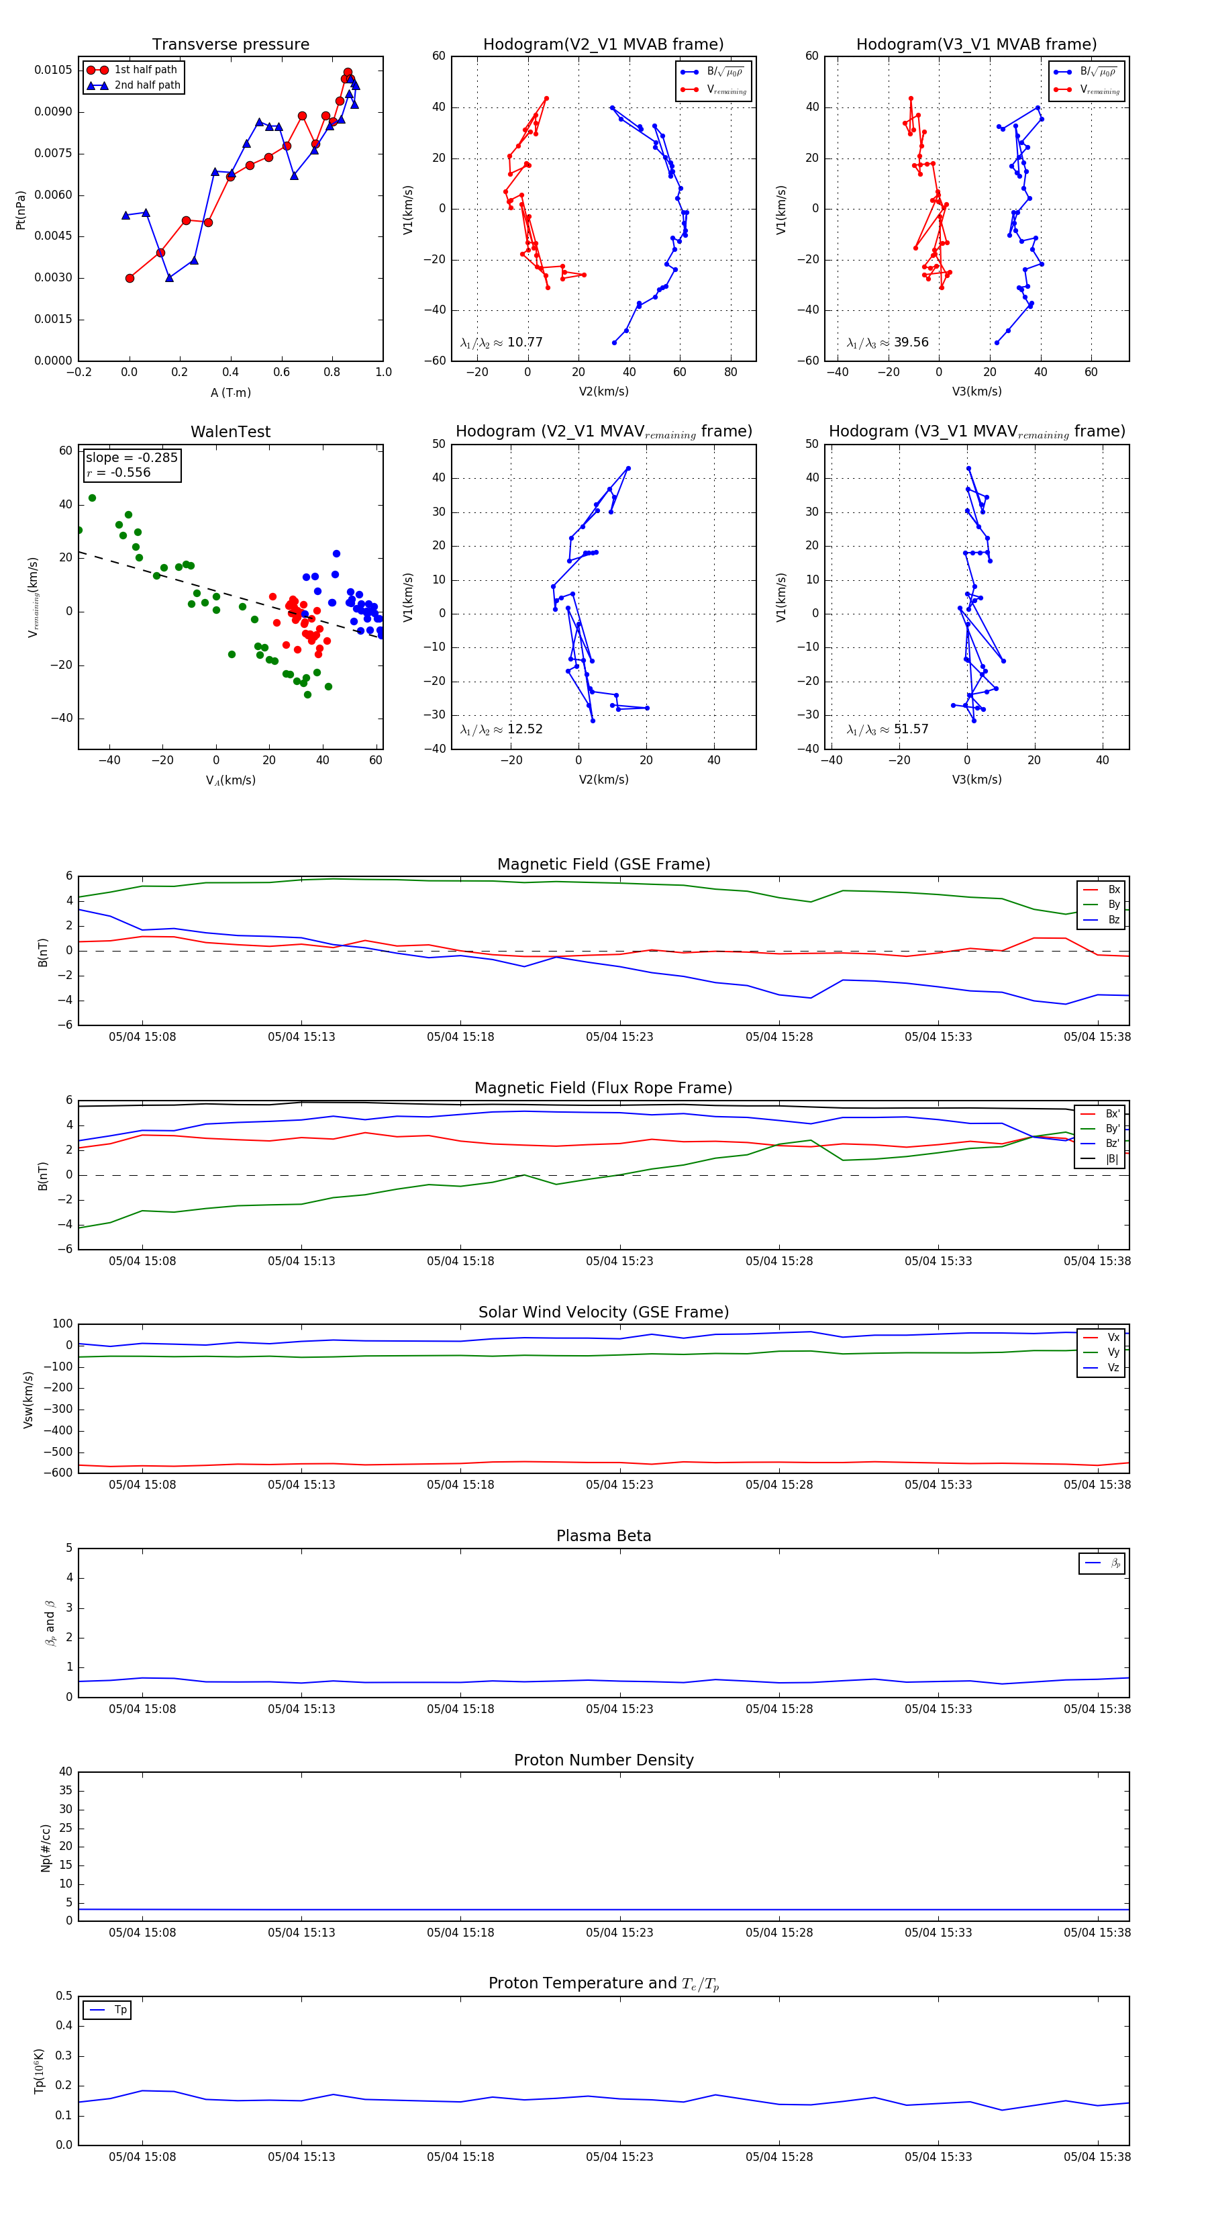Click the "Transverse pressure" plot title
The width and height of the screenshot is (1208, 2216).
[230, 45]
